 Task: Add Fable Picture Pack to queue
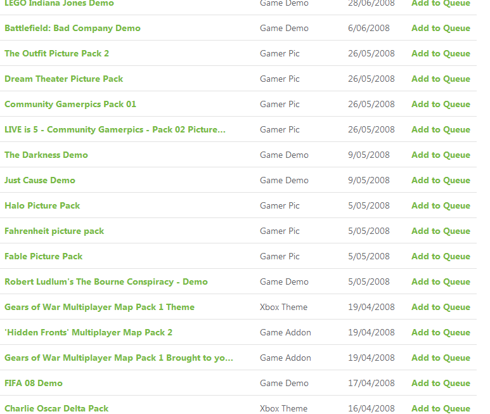(441, 256)
